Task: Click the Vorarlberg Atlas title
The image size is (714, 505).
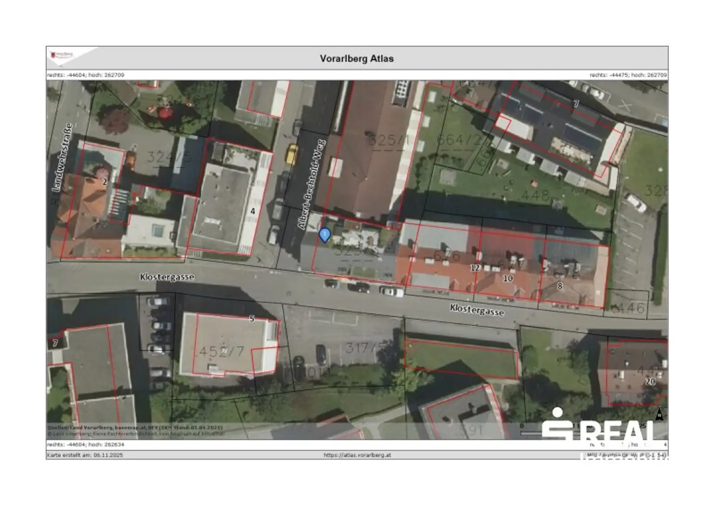Action: click(357, 59)
